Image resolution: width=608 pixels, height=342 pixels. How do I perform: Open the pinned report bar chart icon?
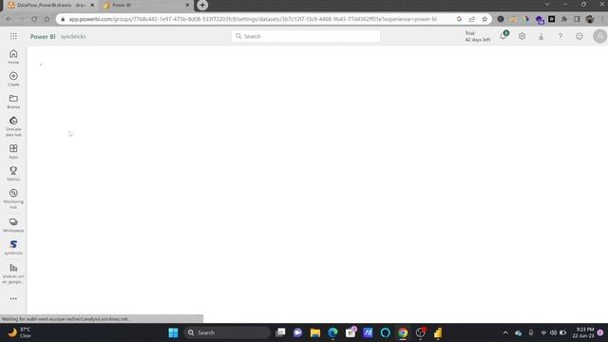13,274
